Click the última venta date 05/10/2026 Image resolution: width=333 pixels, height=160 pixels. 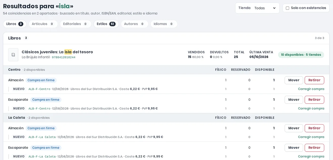pyautogui.click(x=259, y=57)
